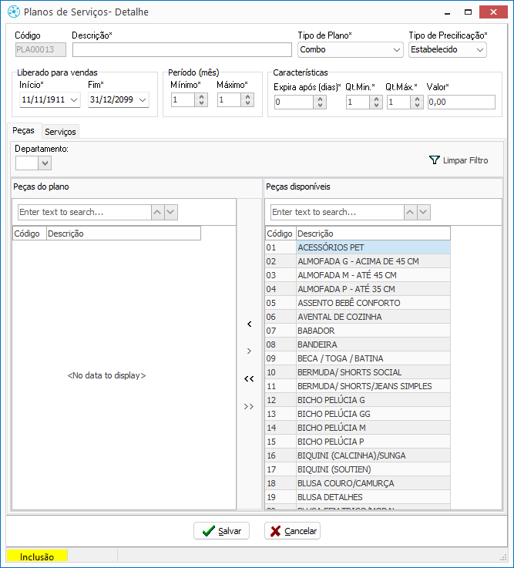The width and height of the screenshot is (514, 568).
Task: Click the app logo icon in title bar
Action: 13,12
